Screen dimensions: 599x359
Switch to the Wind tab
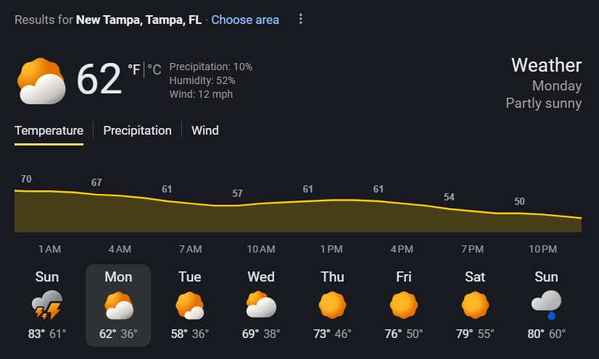pos(205,131)
